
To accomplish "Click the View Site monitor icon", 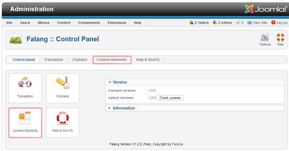I will [x=250, y=23].
